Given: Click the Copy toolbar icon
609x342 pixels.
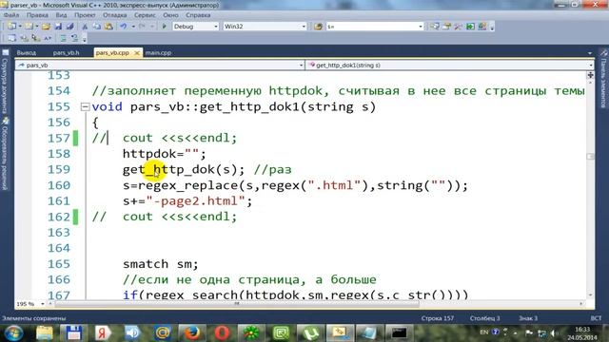Looking at the screenshot, I should (97, 27).
